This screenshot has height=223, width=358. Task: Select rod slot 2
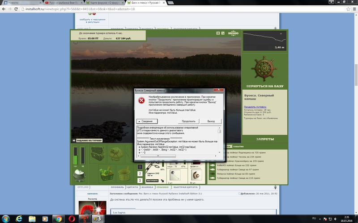coord(140,174)
